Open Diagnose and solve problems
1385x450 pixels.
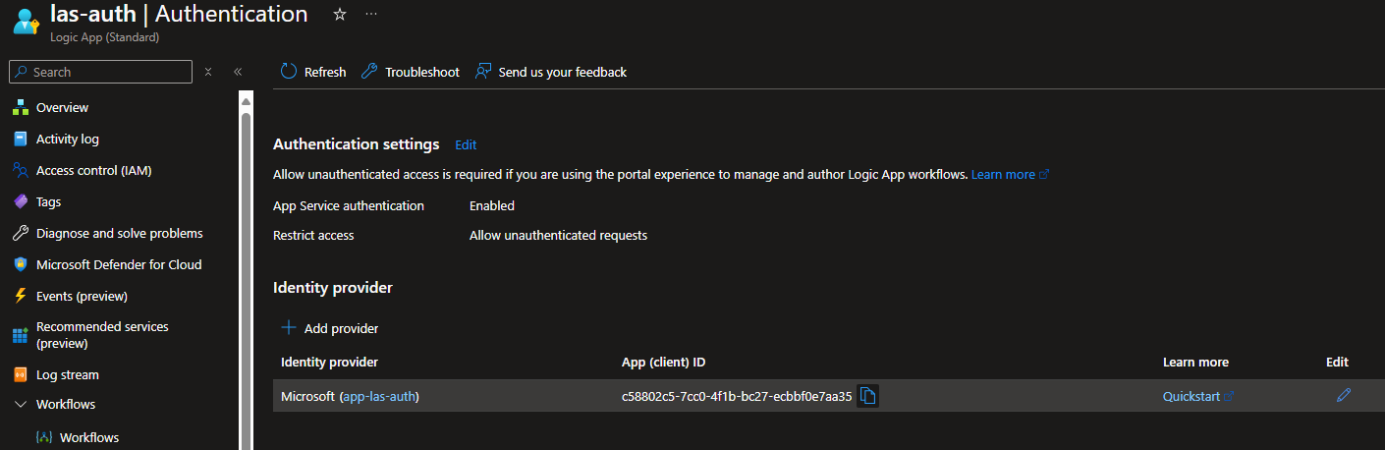(x=119, y=233)
